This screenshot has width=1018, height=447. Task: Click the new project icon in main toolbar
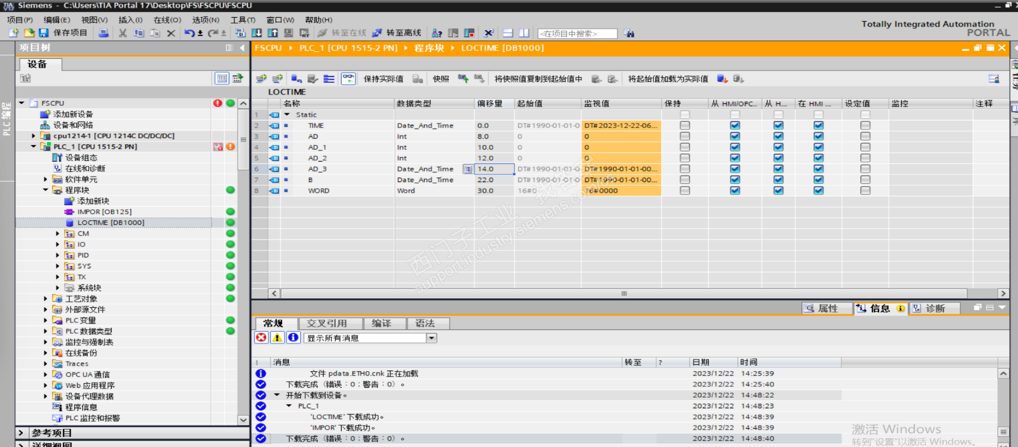[14, 33]
